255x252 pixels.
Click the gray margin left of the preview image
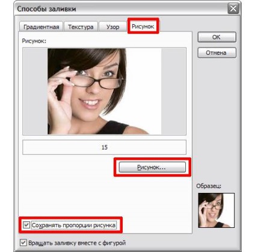[35, 91]
